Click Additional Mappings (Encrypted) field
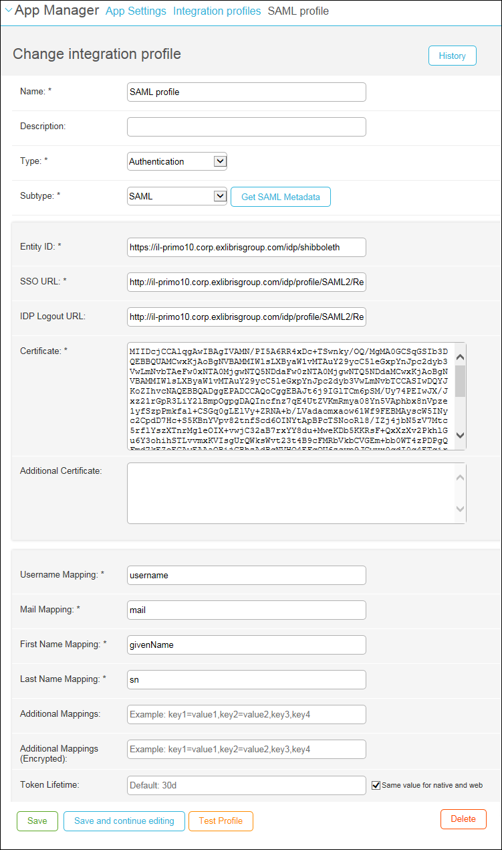 click(x=247, y=749)
